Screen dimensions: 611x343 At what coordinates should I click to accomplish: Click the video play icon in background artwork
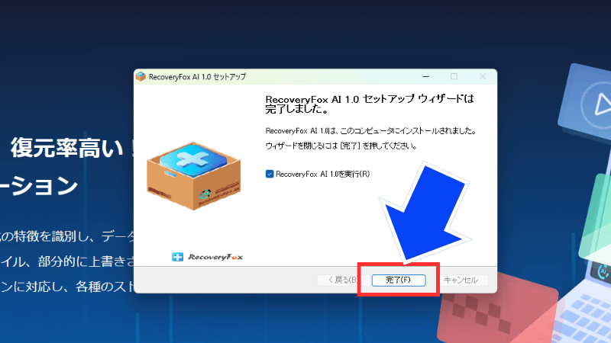pyautogui.click(x=602, y=104)
